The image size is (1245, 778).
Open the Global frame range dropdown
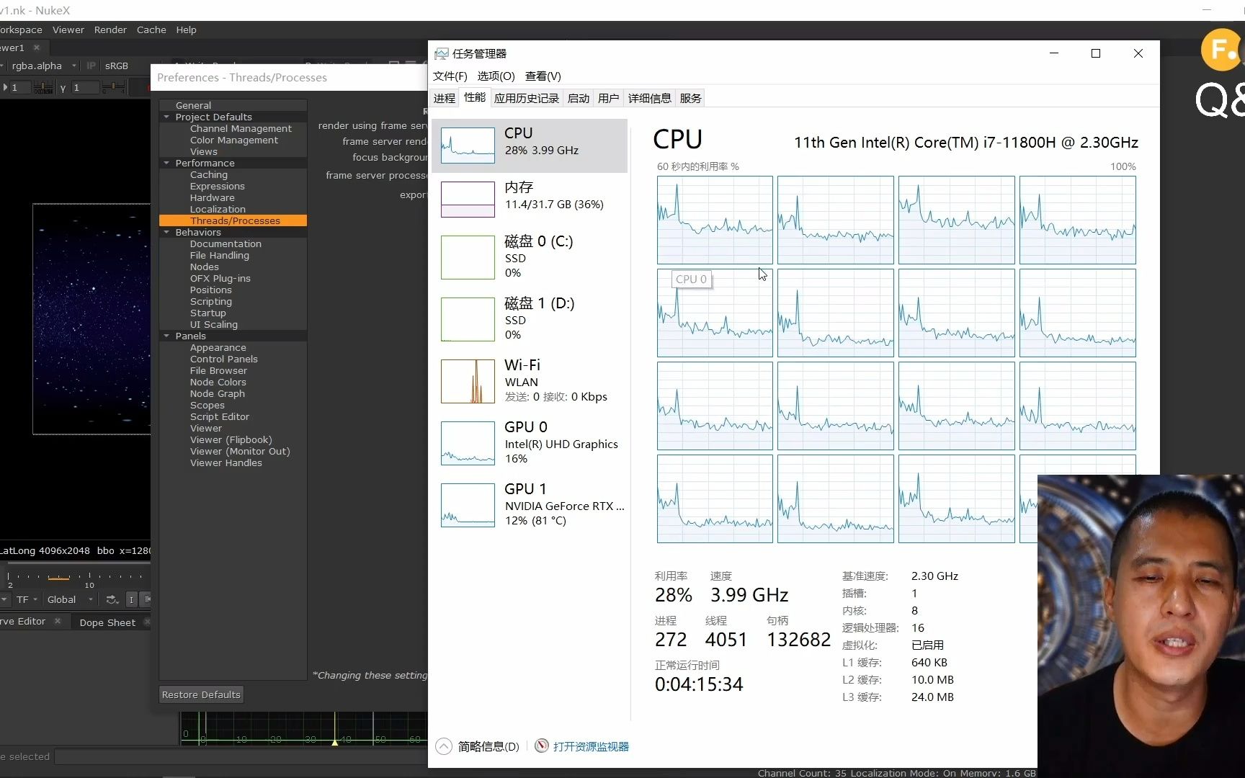[69, 599]
